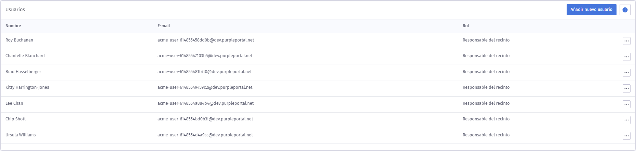636x151 pixels.
Task: Open options menu for Brad Hasselberger
Action: point(626,72)
